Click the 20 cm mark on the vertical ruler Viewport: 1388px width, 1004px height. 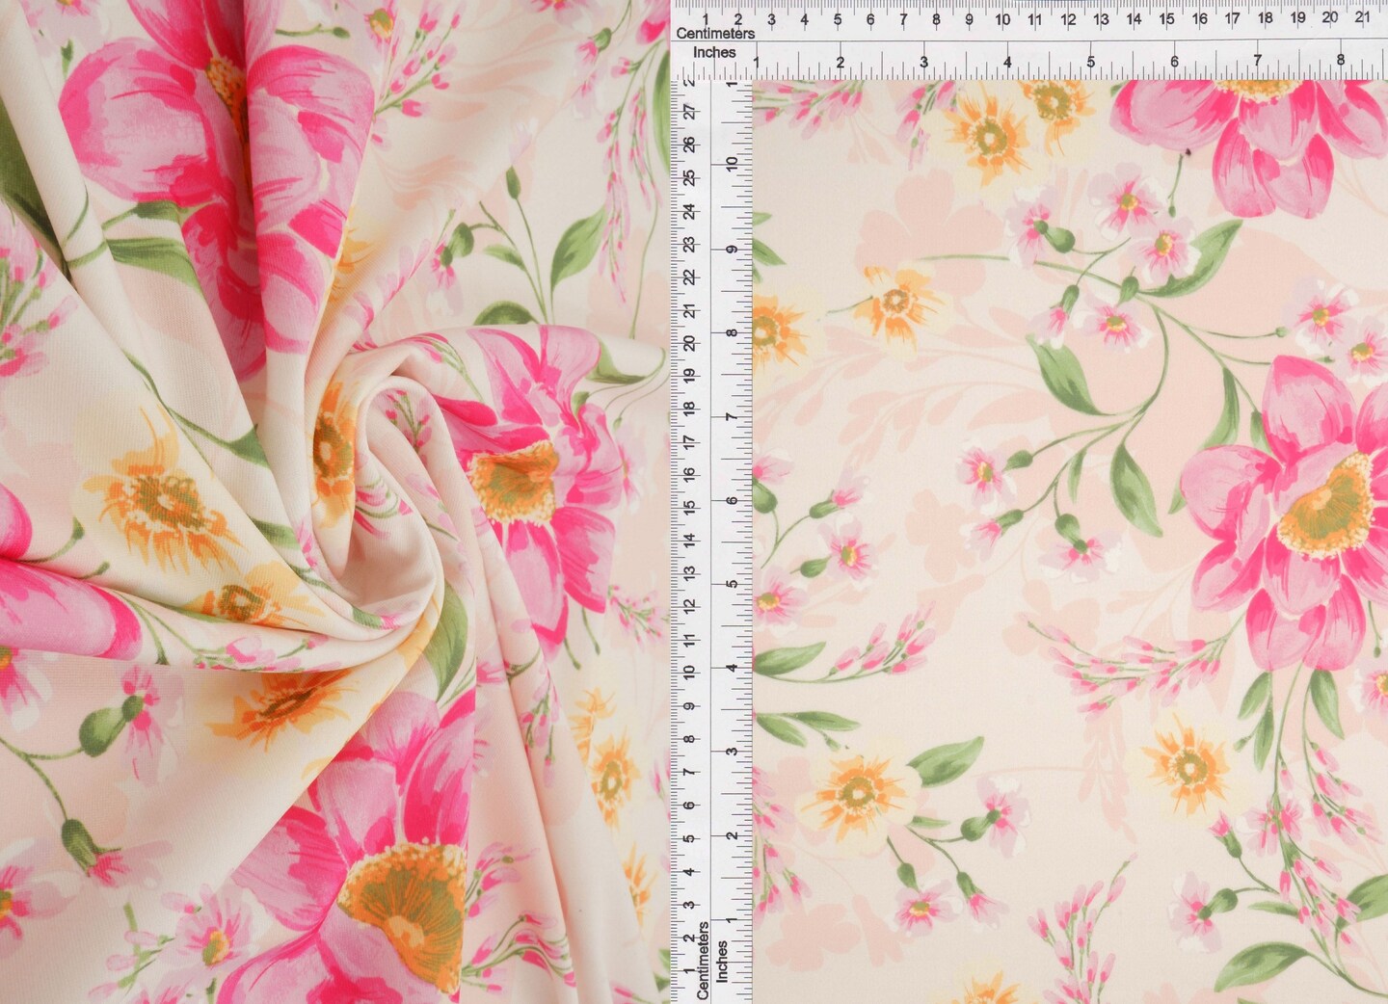point(689,343)
